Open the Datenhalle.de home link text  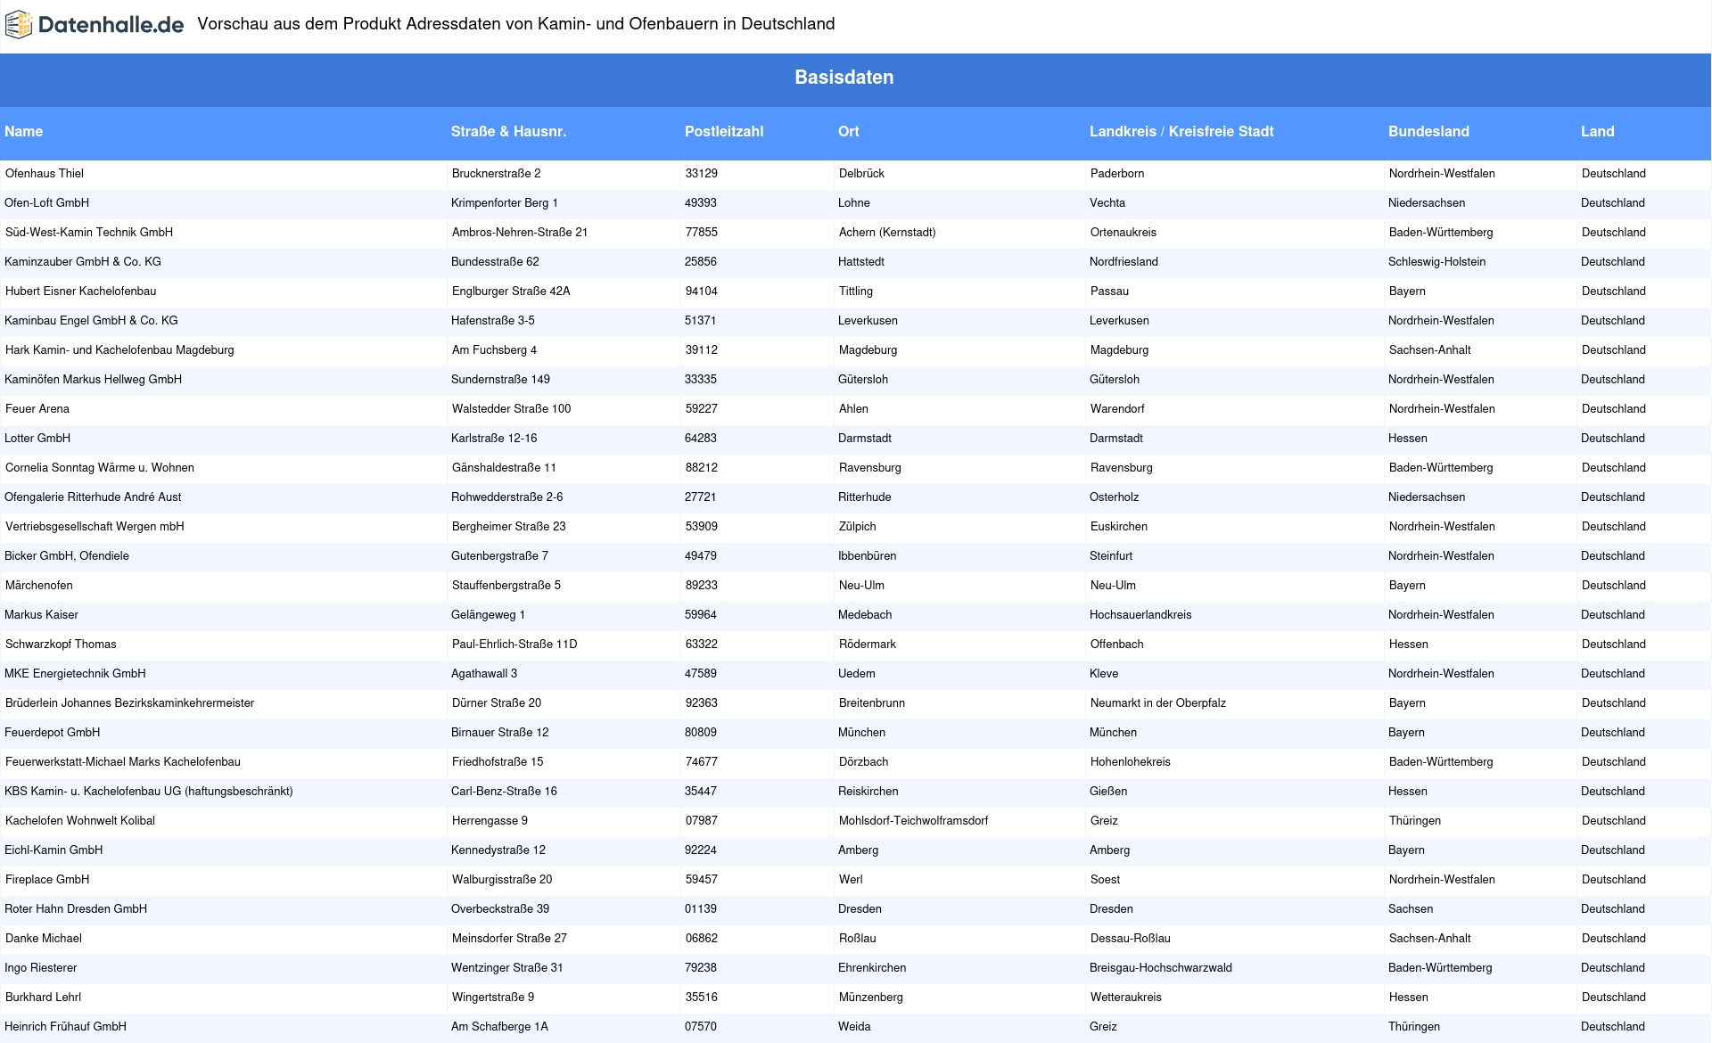point(111,25)
